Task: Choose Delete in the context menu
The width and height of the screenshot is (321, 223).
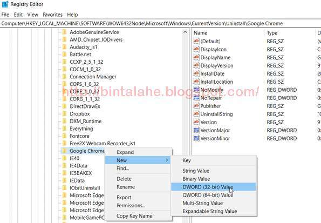Action: pyautogui.click(x=138, y=179)
